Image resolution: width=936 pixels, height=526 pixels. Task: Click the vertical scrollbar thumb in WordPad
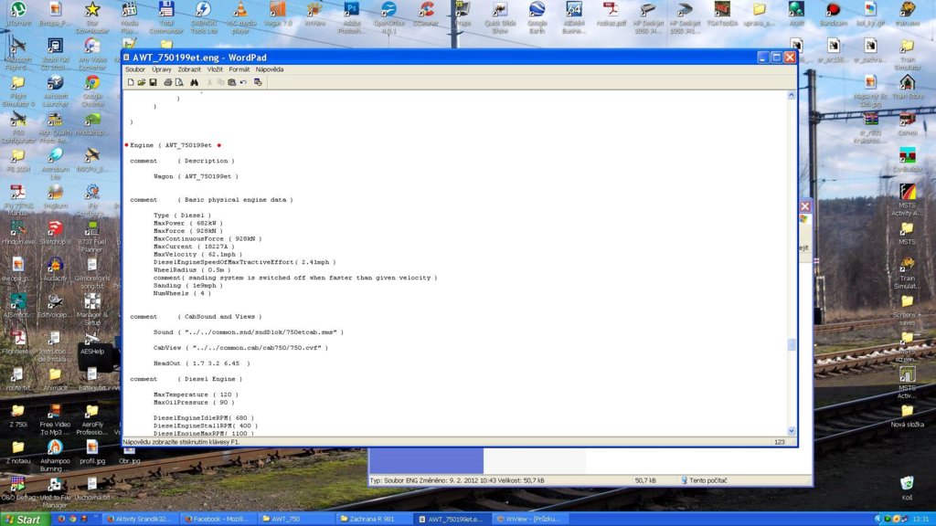[792, 345]
